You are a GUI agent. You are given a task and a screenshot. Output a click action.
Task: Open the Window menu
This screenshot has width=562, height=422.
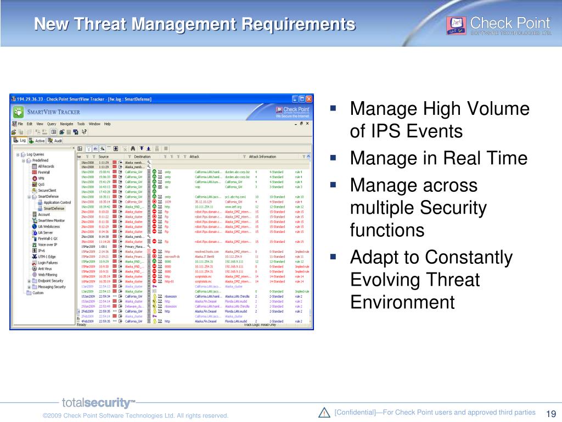pos(94,124)
